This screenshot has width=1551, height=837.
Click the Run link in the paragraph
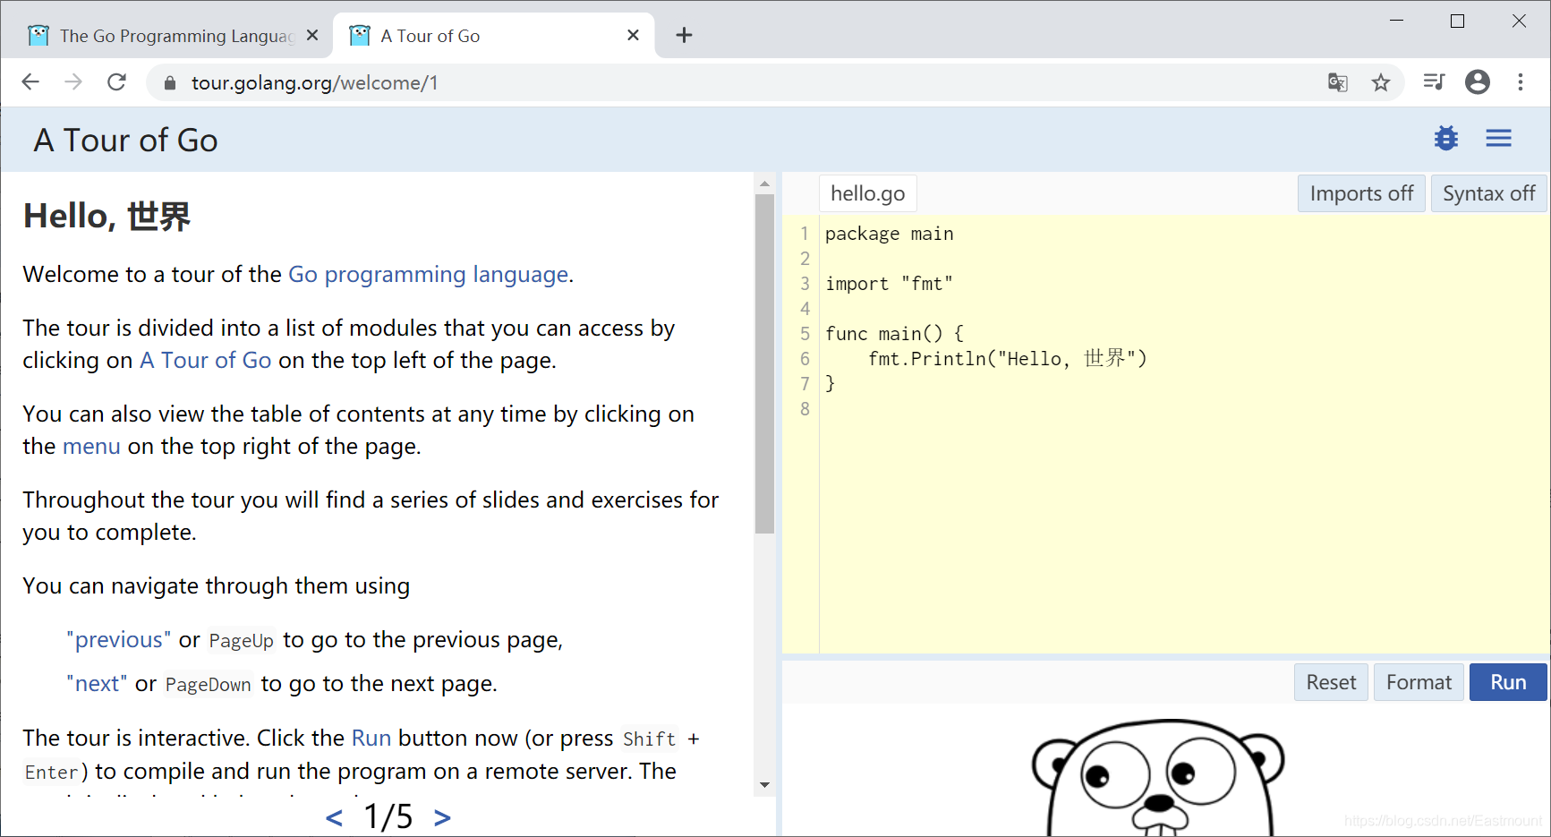pyautogui.click(x=371, y=738)
